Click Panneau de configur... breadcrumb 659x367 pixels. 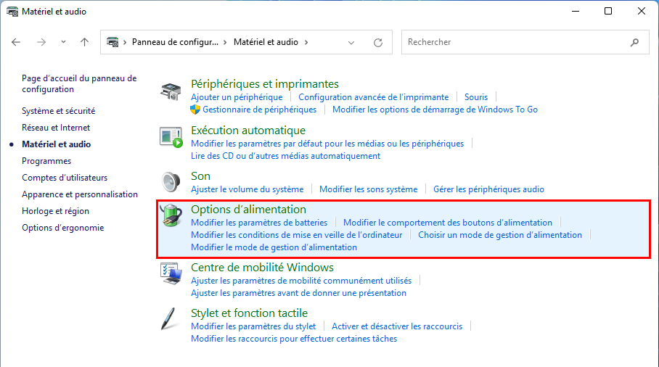pos(175,42)
